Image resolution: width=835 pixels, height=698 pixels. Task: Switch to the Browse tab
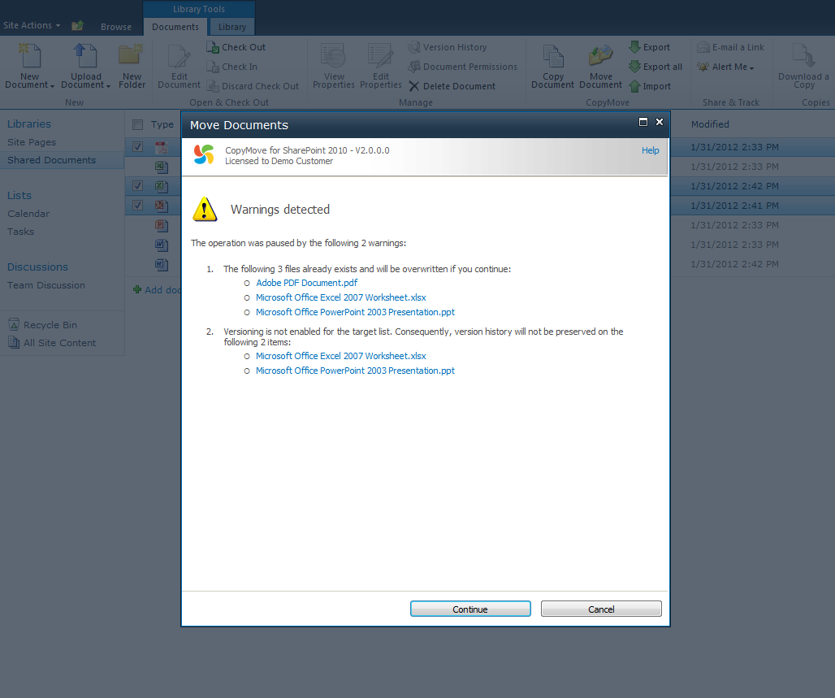(116, 27)
